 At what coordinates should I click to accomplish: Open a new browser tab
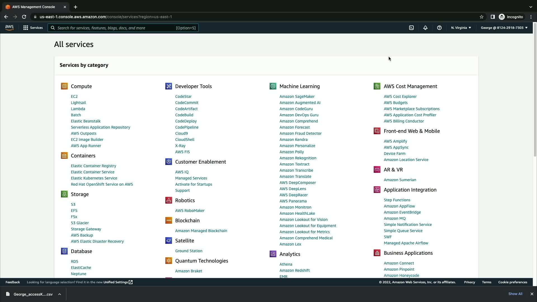(76, 7)
